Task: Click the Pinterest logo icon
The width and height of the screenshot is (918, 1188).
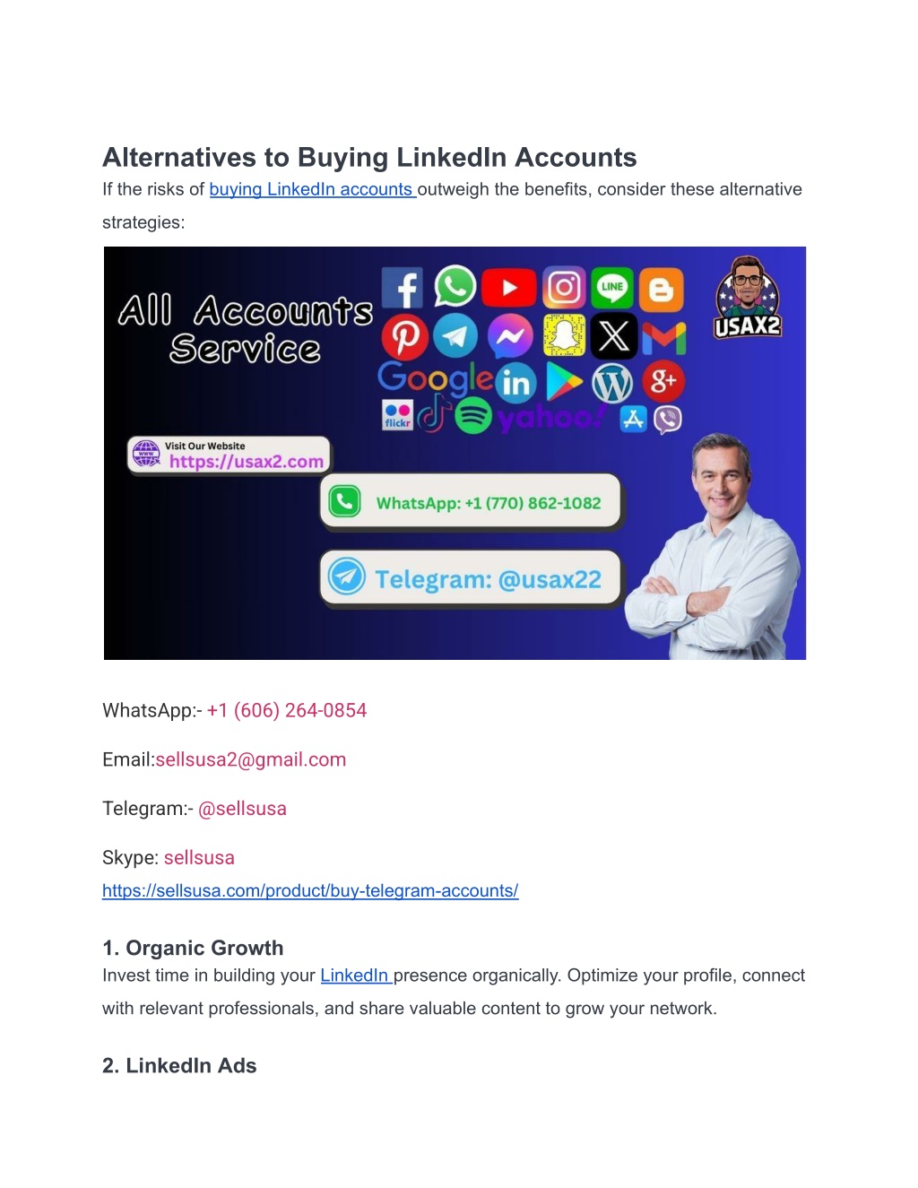Action: [x=404, y=337]
